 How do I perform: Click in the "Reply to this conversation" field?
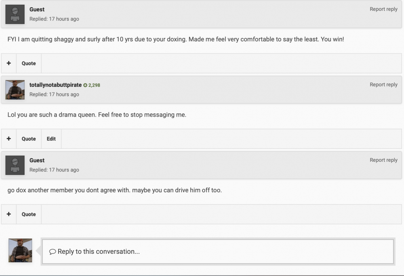point(218,252)
